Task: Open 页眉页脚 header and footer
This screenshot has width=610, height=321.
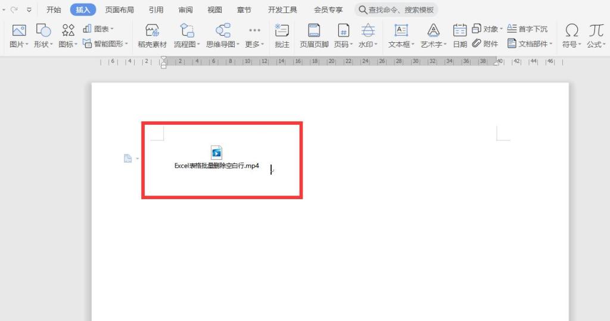Action: [x=314, y=31]
